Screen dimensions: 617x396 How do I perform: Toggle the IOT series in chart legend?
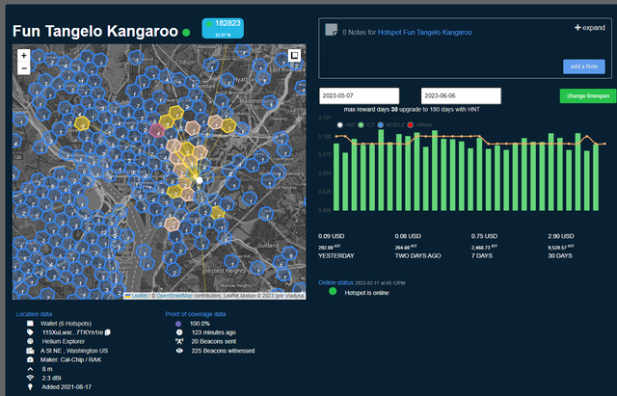click(x=366, y=125)
